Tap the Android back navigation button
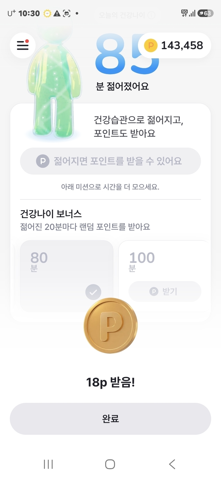Image resolution: width=221 pixels, height=479 pixels. (x=172, y=464)
